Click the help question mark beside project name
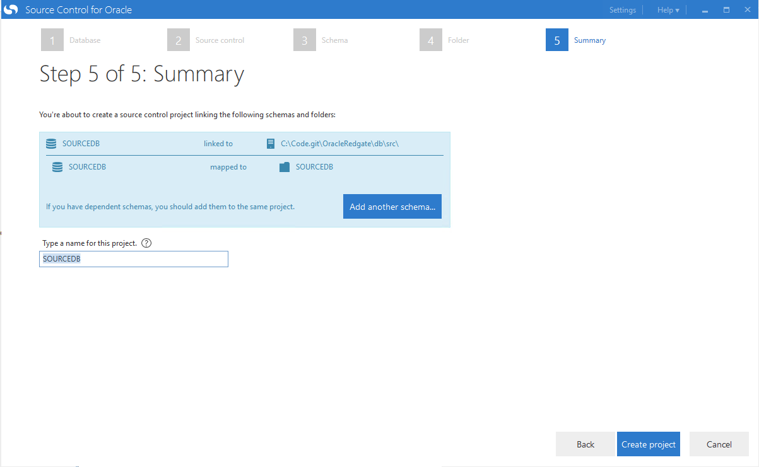 click(146, 243)
